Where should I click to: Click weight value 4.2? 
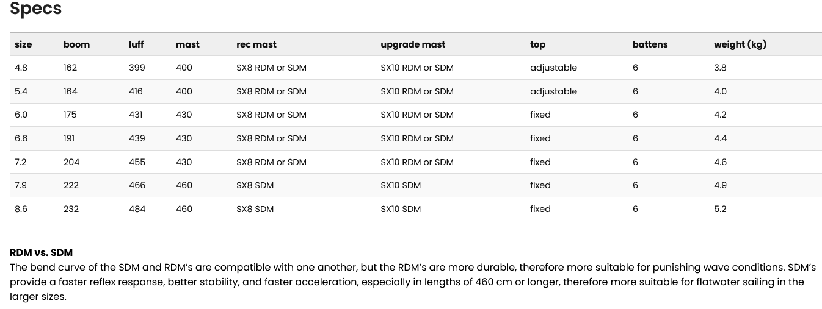[x=720, y=115]
